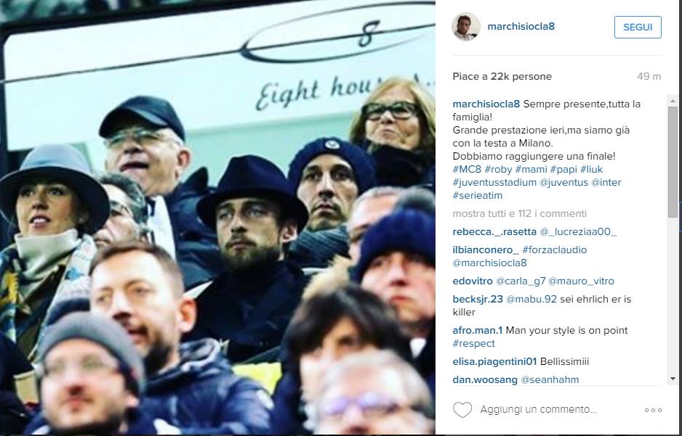Open the #MC8 hashtag
682x436 pixels.
(467, 169)
